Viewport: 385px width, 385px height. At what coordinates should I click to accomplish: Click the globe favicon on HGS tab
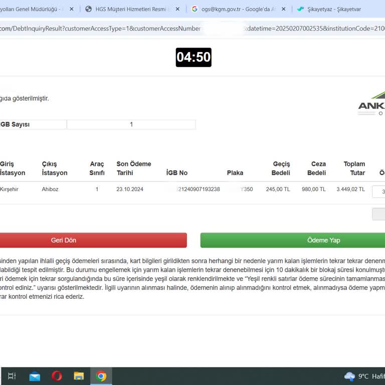88,9
